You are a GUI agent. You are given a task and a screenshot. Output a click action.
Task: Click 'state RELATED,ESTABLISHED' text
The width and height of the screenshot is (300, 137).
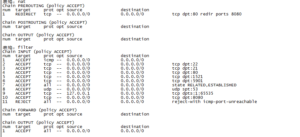pos(204,85)
